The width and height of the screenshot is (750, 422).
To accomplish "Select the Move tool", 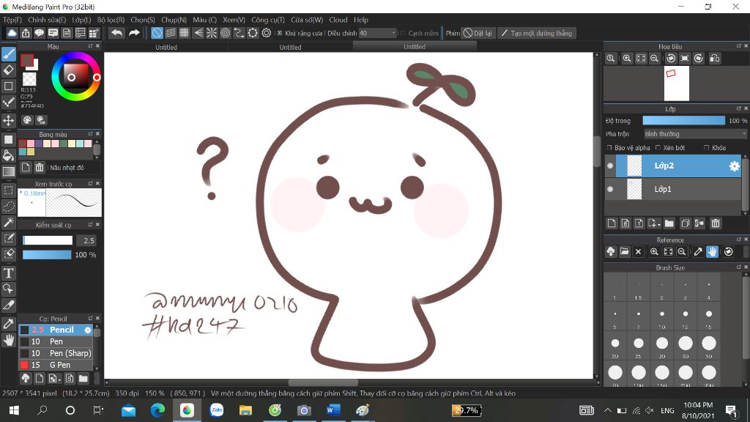I will [9, 120].
